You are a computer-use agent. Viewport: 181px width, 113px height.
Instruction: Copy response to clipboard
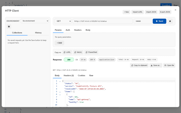(139, 65)
